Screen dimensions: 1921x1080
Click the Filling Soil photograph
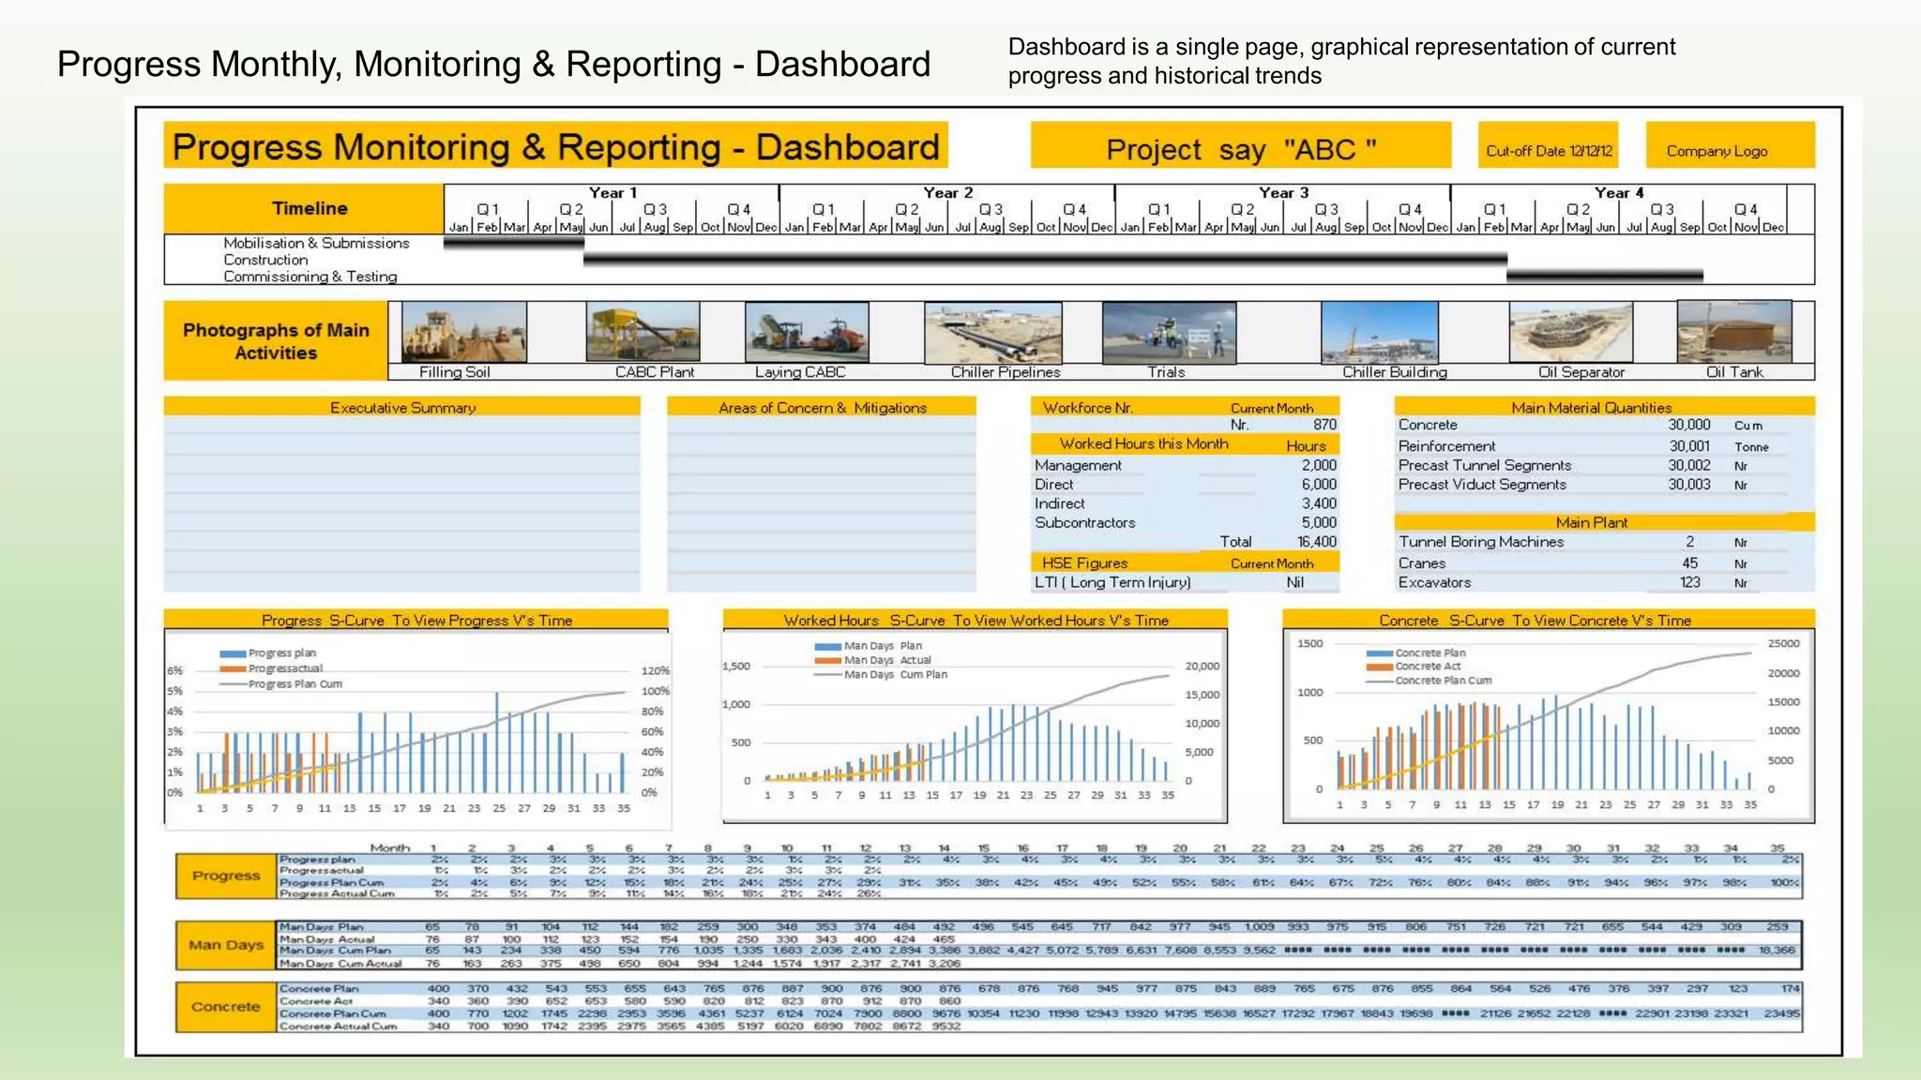pyautogui.click(x=463, y=332)
